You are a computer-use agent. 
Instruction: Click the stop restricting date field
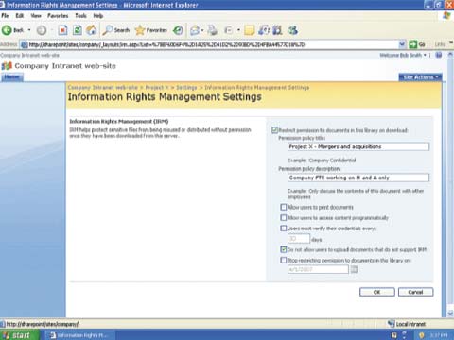pos(318,269)
